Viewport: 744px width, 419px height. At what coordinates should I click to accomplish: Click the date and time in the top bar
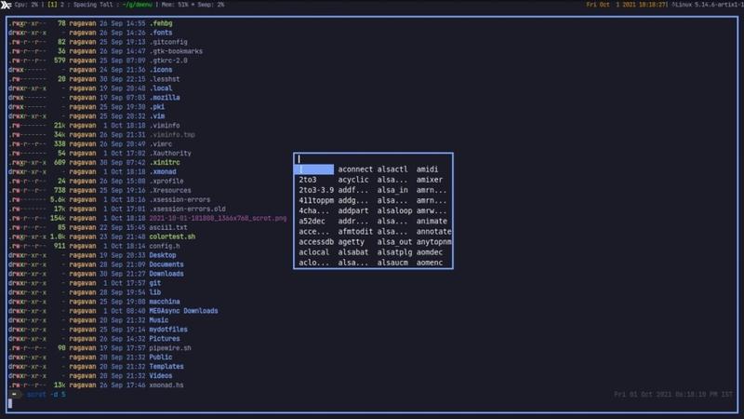tap(627, 5)
